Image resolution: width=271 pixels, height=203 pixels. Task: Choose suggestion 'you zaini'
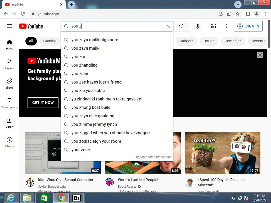click(117, 74)
